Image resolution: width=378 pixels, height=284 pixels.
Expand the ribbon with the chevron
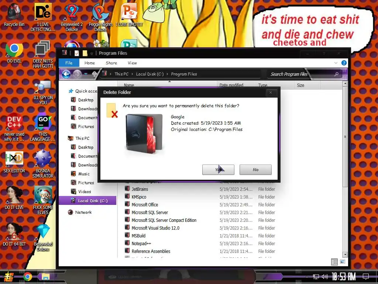(x=336, y=63)
